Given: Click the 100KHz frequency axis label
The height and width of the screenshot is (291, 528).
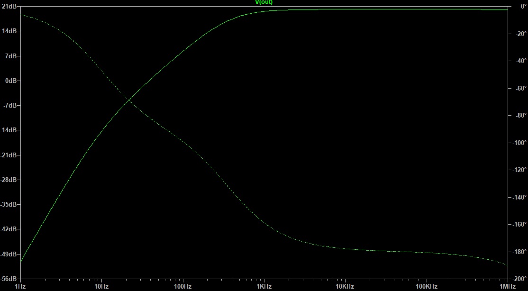Looking at the screenshot, I should click(x=426, y=287).
